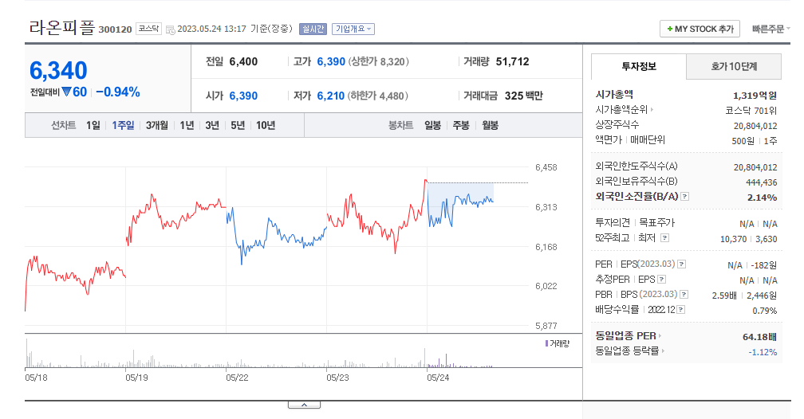Click the 코스닥 market badge

pos(148,29)
